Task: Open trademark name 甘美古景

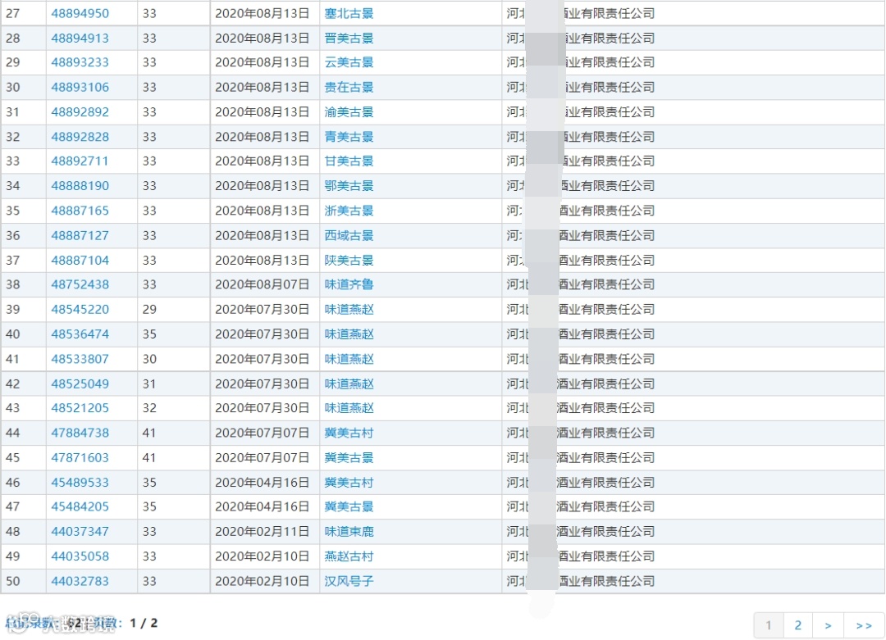Action: [349, 161]
